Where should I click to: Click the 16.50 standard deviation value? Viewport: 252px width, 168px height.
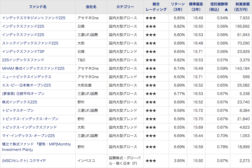coord(198,26)
